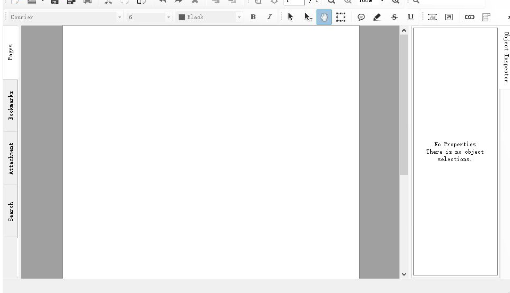Open the Search side tab
510x293 pixels.
[x=11, y=211]
